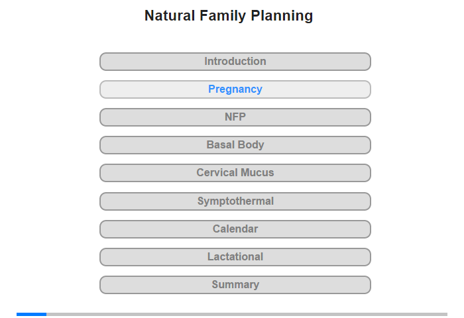The height and width of the screenshot is (318, 464).
Task: Open the Symptothermal method section
Action: point(235,201)
